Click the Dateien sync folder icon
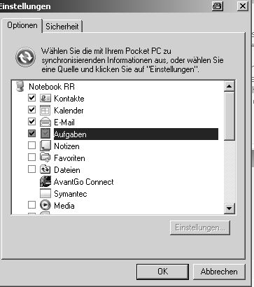Viewport: 254px width, 287px height. click(45, 170)
